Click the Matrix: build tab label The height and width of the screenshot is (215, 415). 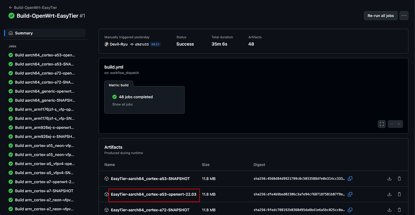tap(119, 85)
